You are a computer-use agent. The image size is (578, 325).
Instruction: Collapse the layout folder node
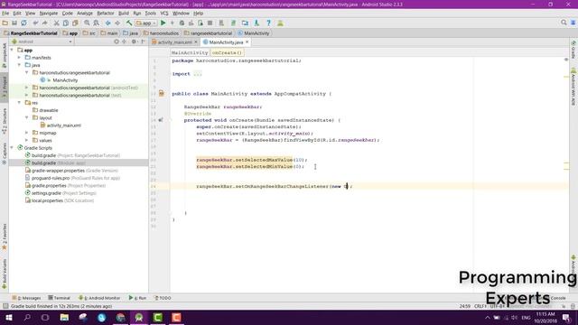[x=26, y=117]
